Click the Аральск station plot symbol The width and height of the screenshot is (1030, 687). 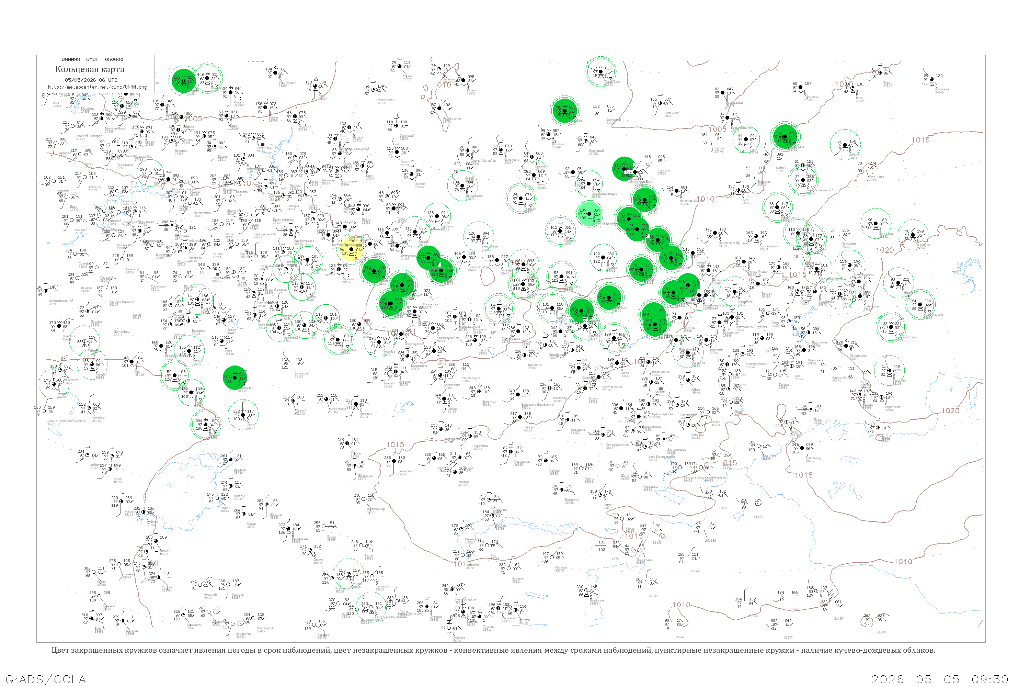230,459
